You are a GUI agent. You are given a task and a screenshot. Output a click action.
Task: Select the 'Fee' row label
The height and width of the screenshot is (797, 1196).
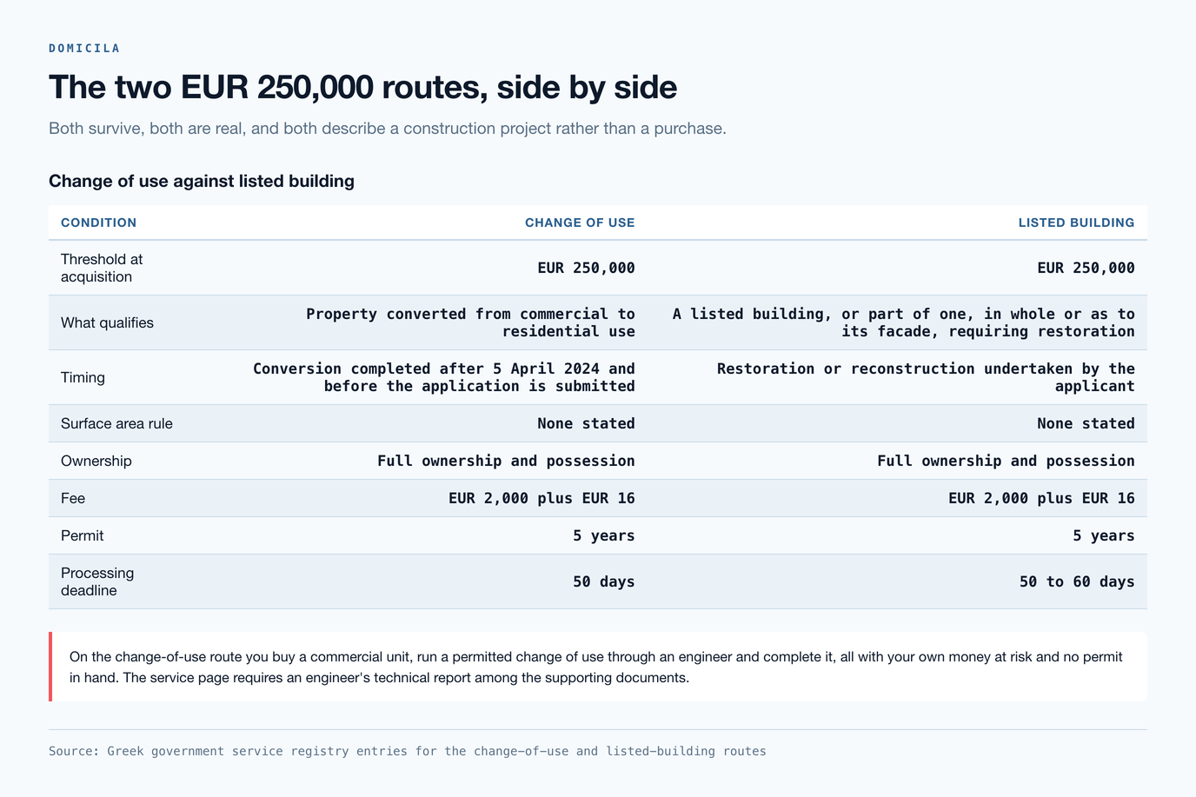coord(73,498)
